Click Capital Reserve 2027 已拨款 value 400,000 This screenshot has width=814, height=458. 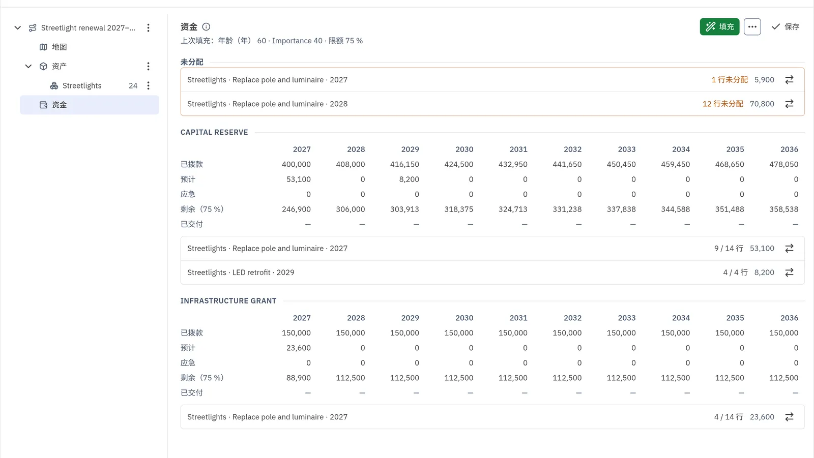[296, 164]
